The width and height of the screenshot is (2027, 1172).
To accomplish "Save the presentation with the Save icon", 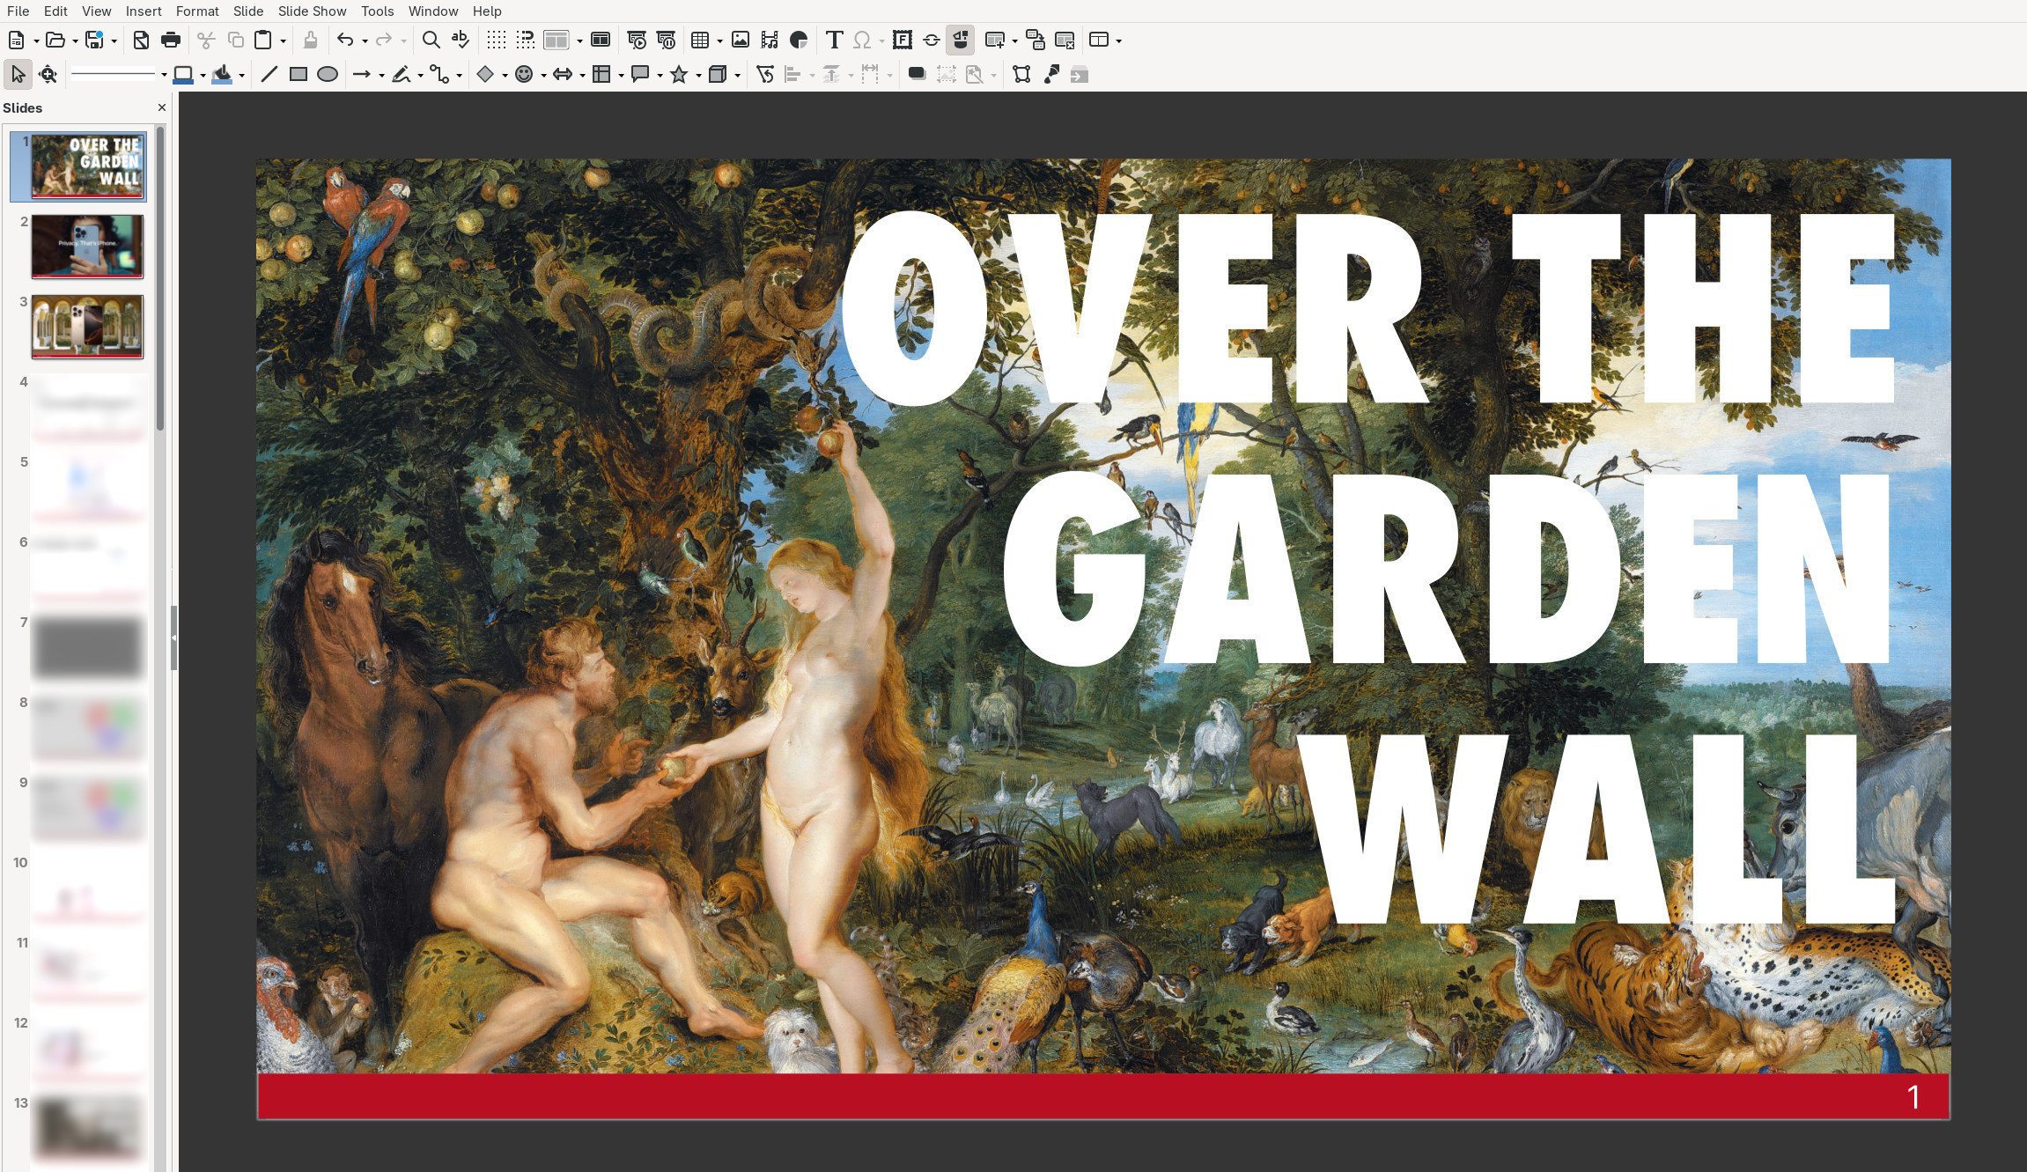I will [x=93, y=40].
